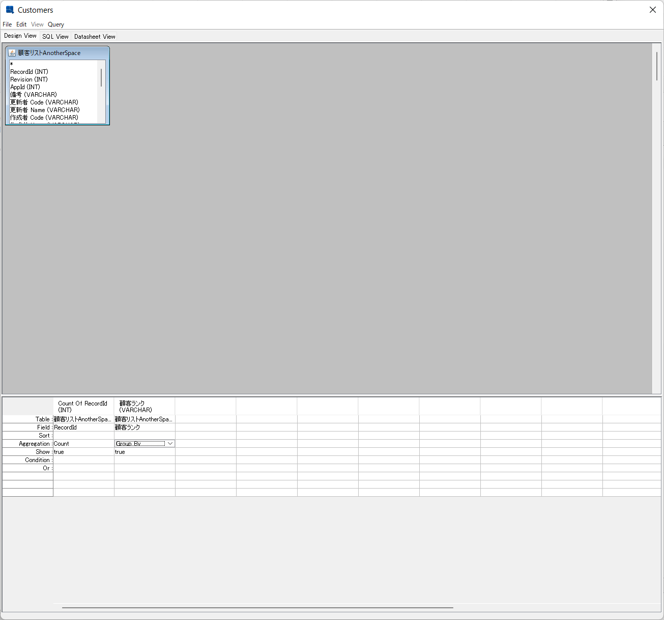Click the Table cell in 顧客ランク column
Image resolution: width=664 pixels, height=620 pixels.
(x=145, y=419)
